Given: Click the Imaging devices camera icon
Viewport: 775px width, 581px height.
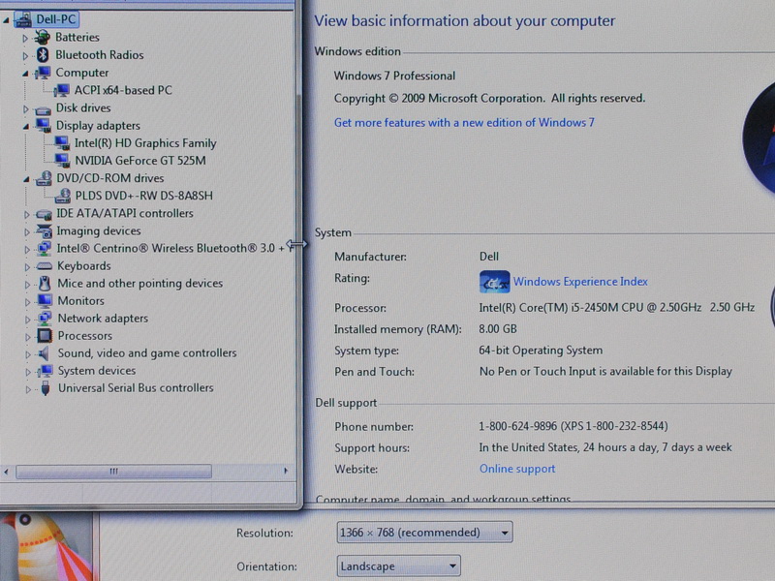Looking at the screenshot, I should coord(44,230).
